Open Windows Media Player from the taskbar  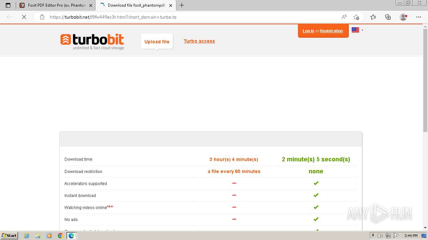[x=49, y=236]
